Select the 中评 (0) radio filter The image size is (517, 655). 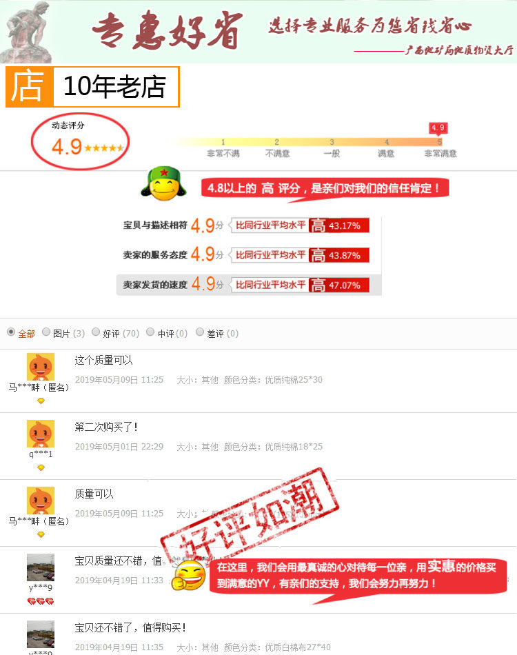150,332
